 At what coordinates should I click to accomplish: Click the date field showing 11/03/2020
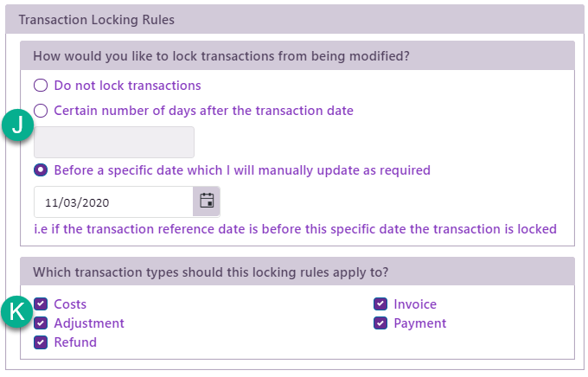coord(112,201)
